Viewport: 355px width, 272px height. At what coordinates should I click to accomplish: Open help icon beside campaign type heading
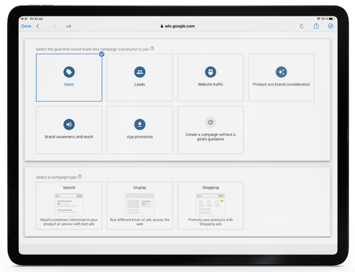[80, 176]
